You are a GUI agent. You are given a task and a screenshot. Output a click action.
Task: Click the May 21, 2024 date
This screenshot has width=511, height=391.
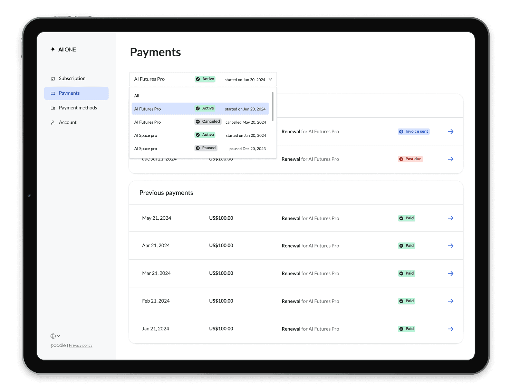tap(156, 218)
